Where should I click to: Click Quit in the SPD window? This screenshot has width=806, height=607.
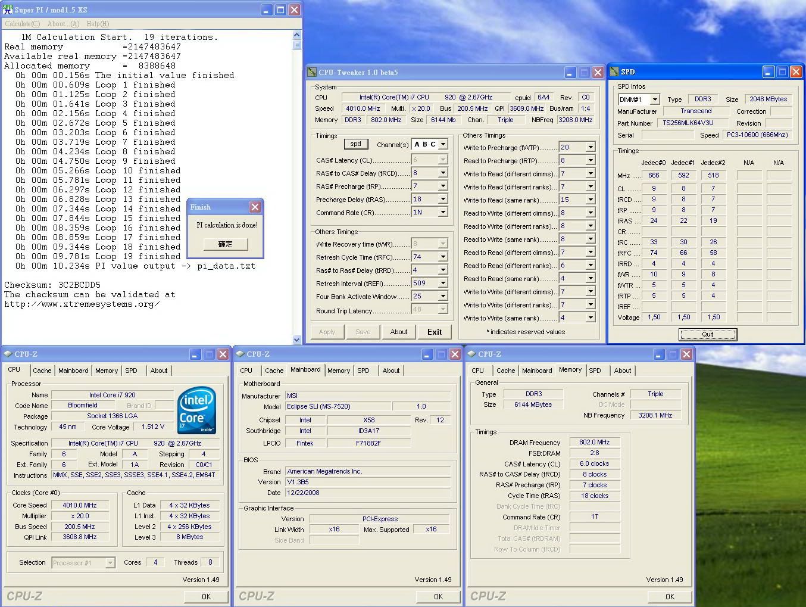pos(708,334)
